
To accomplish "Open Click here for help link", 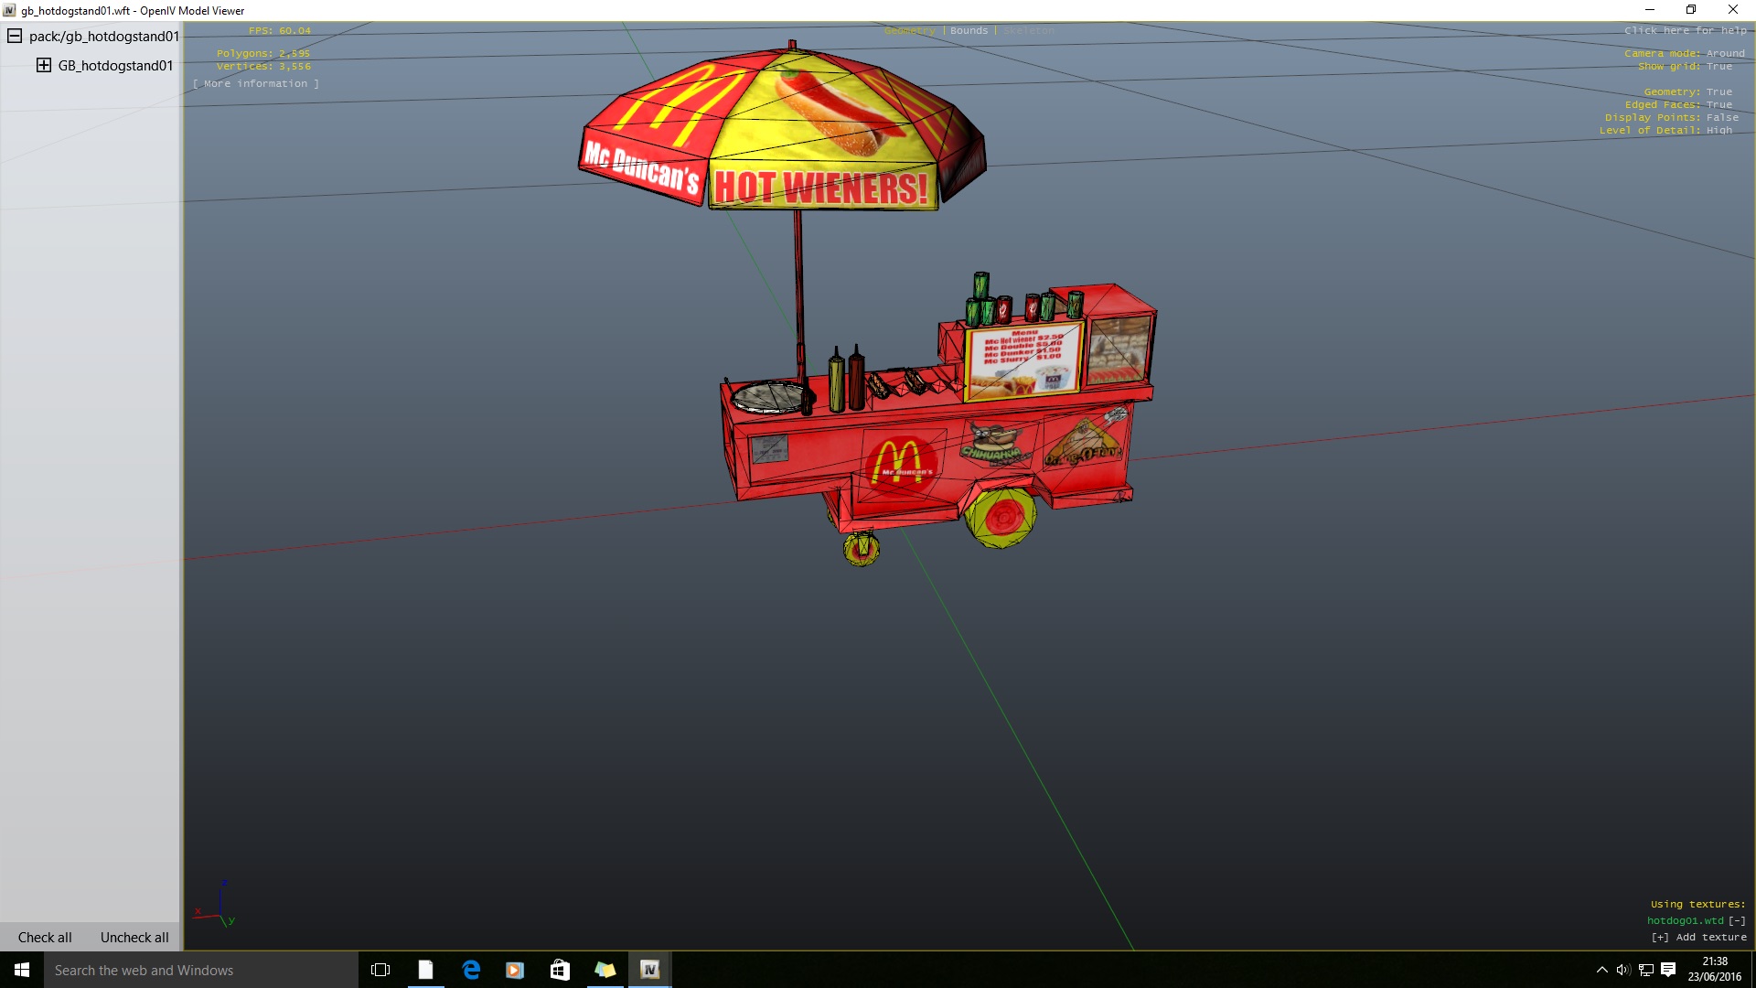I will (1686, 31).
